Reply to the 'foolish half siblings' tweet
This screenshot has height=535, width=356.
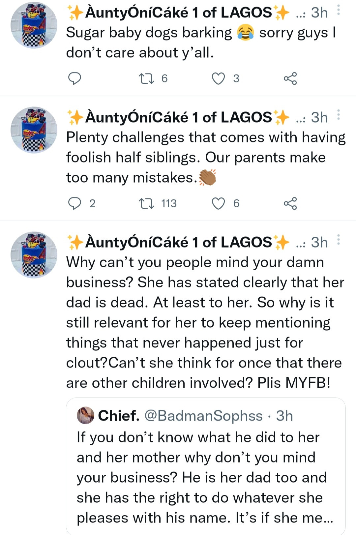click(x=74, y=203)
